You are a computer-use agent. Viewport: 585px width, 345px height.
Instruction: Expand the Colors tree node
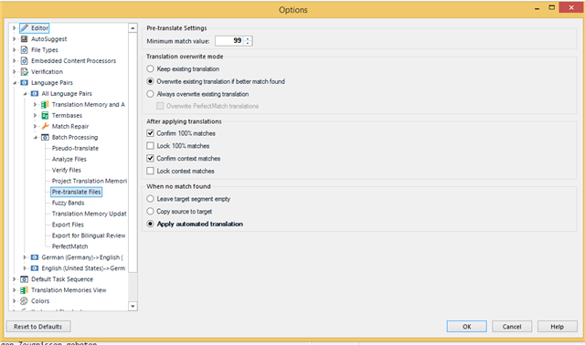pyautogui.click(x=15, y=300)
